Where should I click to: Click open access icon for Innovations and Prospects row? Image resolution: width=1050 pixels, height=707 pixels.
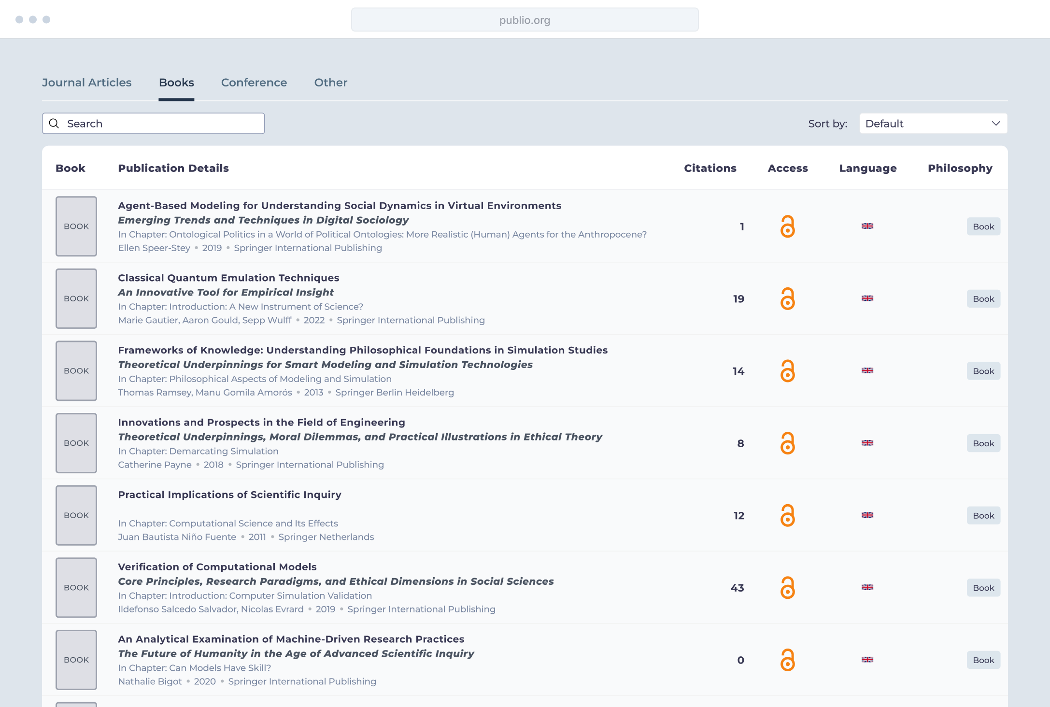pos(787,443)
